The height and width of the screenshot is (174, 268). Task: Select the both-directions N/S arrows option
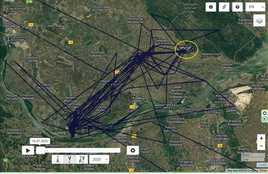(82, 159)
